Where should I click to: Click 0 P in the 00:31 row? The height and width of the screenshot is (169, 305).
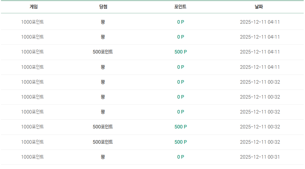180,157
